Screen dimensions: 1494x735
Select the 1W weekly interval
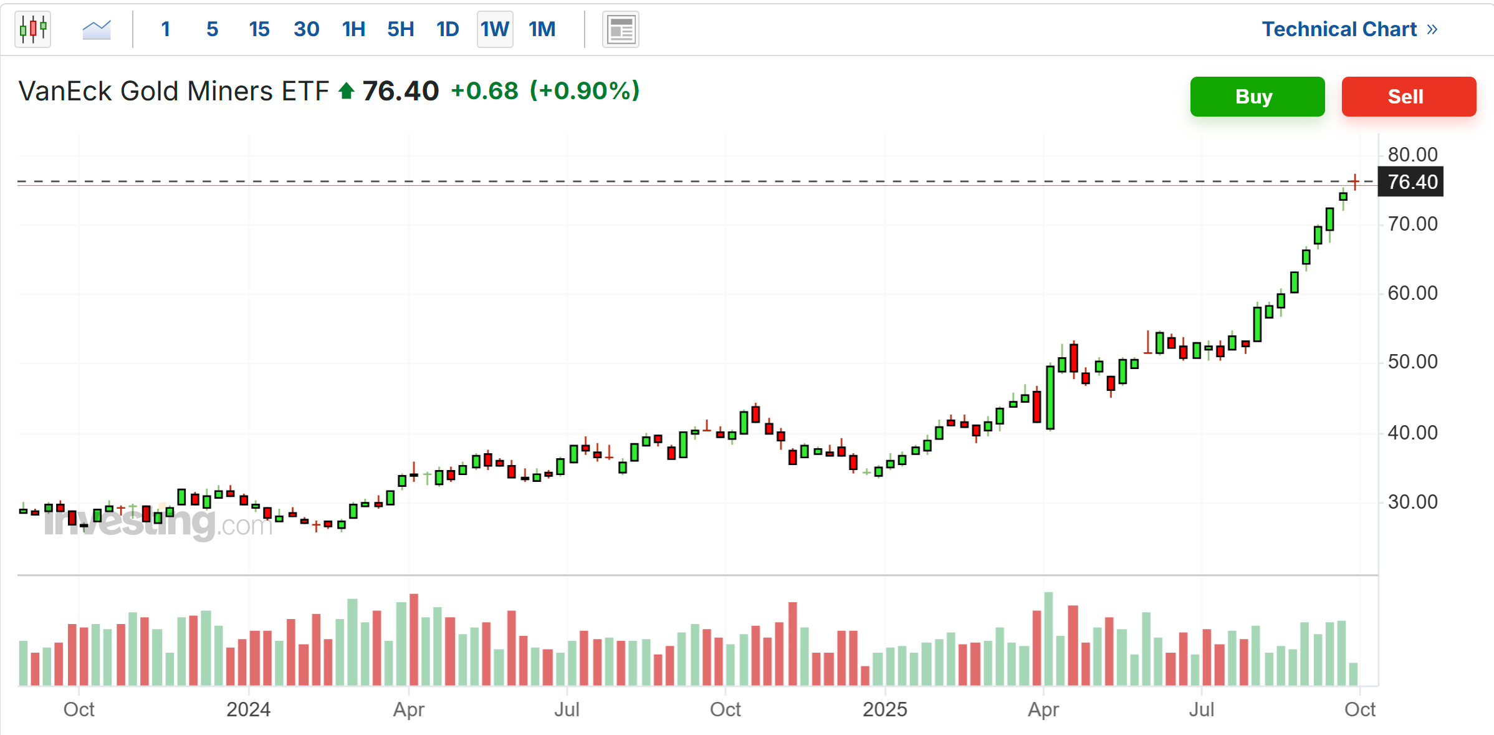click(495, 29)
